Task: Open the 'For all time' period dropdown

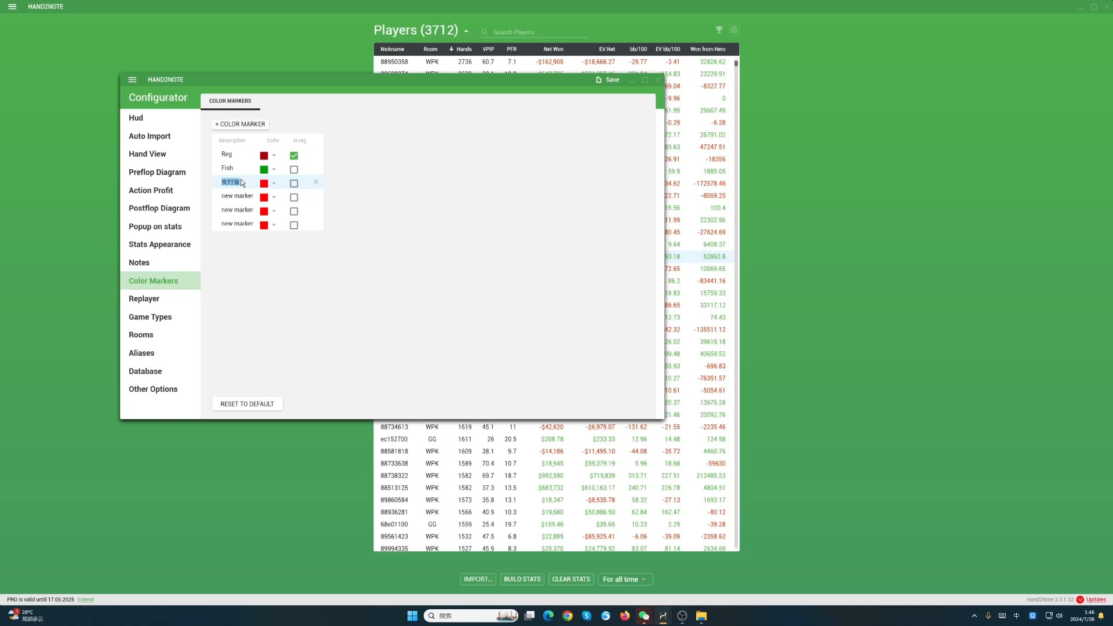Action: pos(625,580)
